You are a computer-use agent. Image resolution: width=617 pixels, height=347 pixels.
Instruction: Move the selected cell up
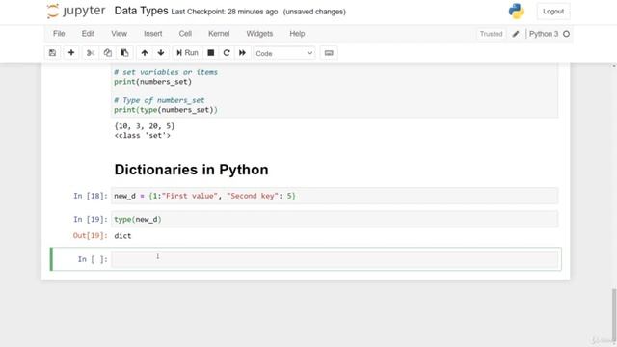pos(145,53)
